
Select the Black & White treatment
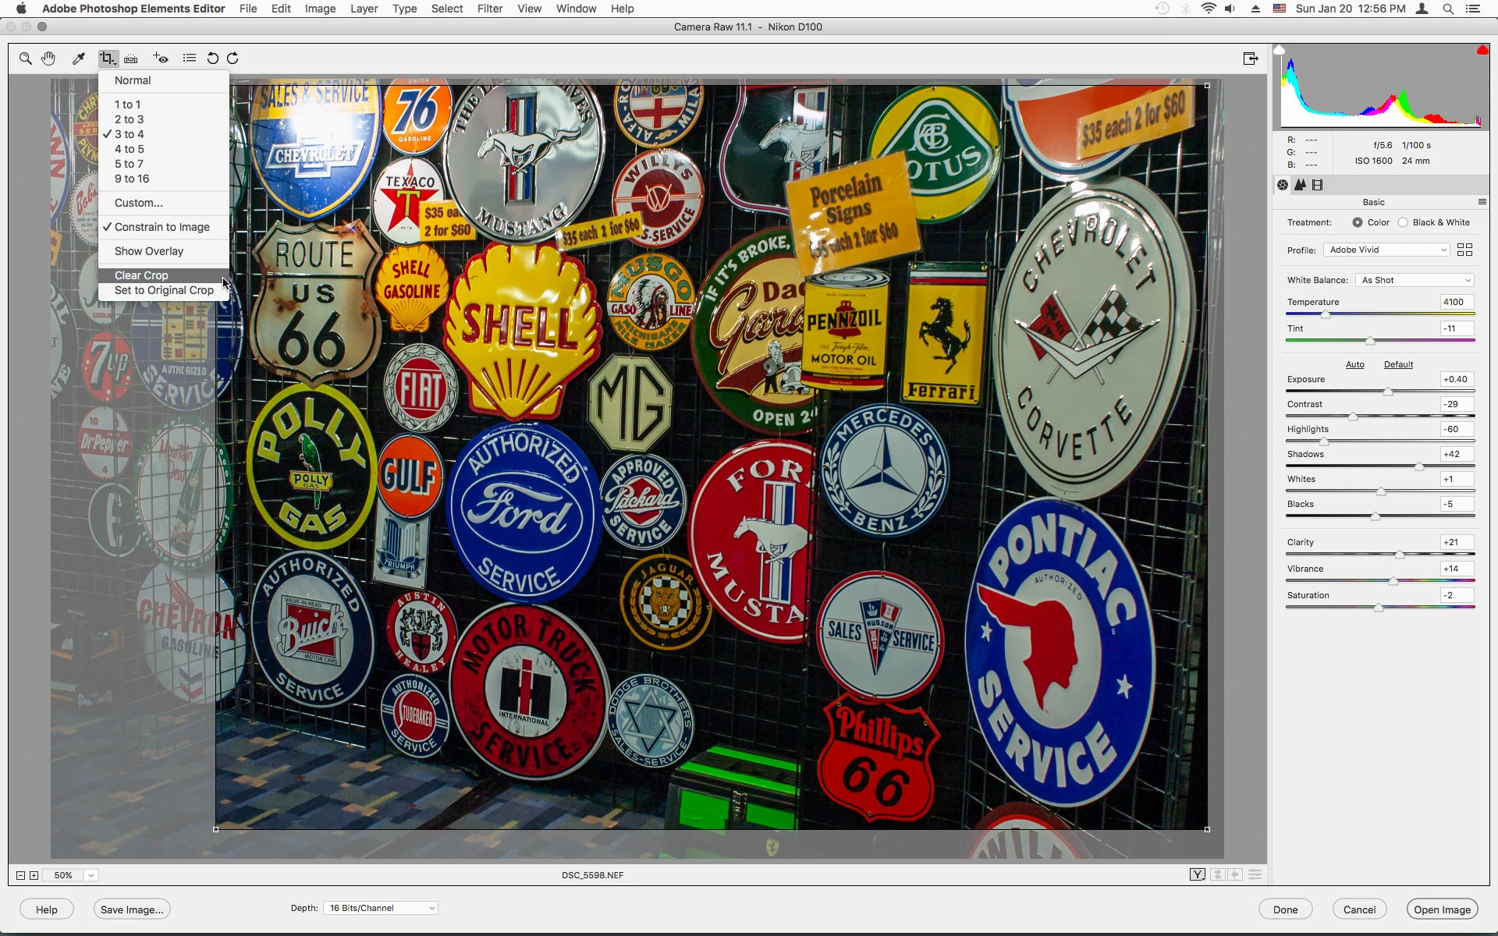[1404, 222]
